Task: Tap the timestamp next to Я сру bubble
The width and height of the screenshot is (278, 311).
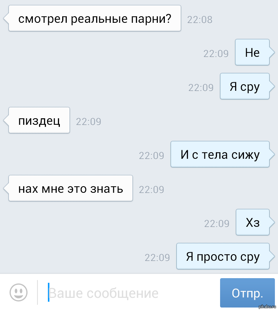Action: tap(201, 88)
